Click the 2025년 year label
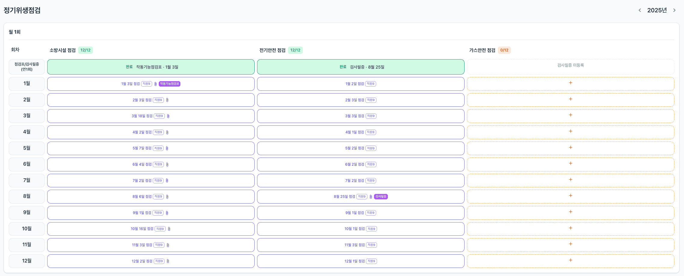Viewport: 684px width, 276px height. point(657,10)
